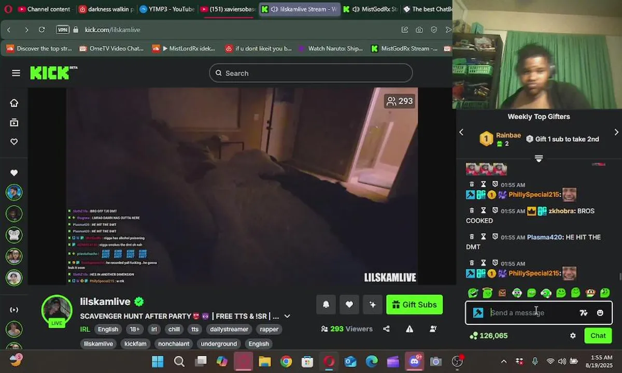Click the 126,065 channel points balance
The width and height of the screenshot is (622, 373).
pos(488,336)
